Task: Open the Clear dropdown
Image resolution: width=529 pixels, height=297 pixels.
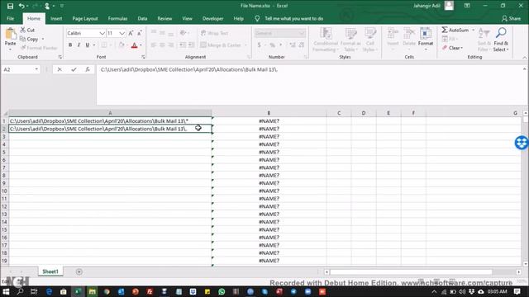Action: point(452,48)
